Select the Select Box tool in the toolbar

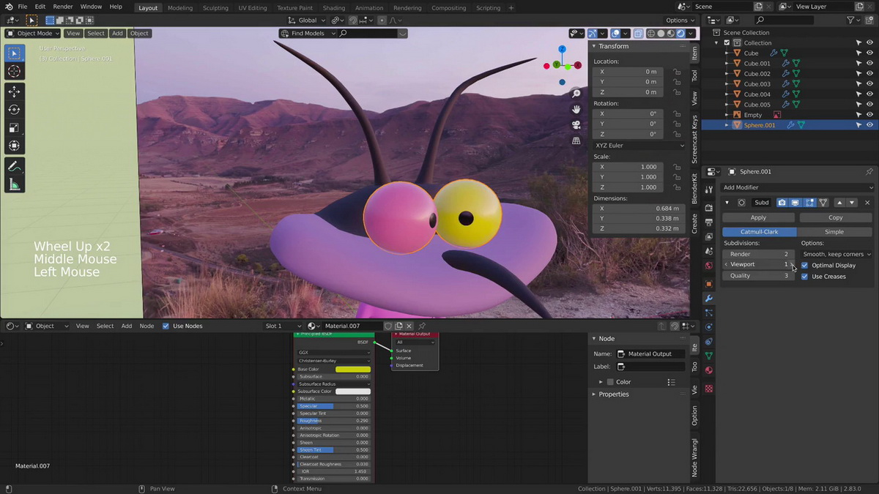[x=14, y=53]
